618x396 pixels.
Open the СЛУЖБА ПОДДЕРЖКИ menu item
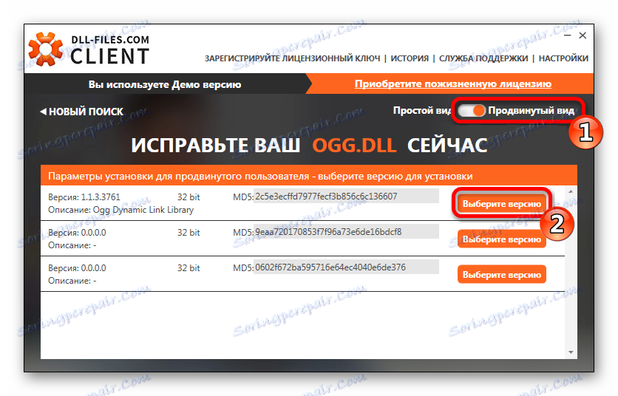[483, 58]
